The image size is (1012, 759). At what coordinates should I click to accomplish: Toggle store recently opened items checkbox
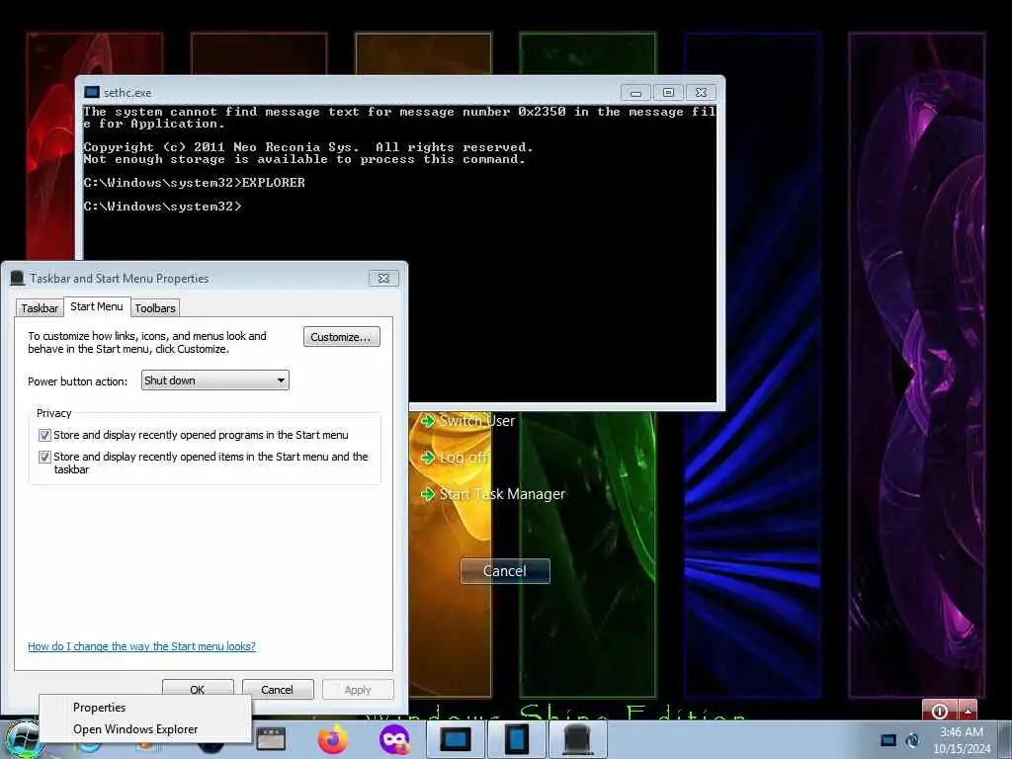coord(44,457)
